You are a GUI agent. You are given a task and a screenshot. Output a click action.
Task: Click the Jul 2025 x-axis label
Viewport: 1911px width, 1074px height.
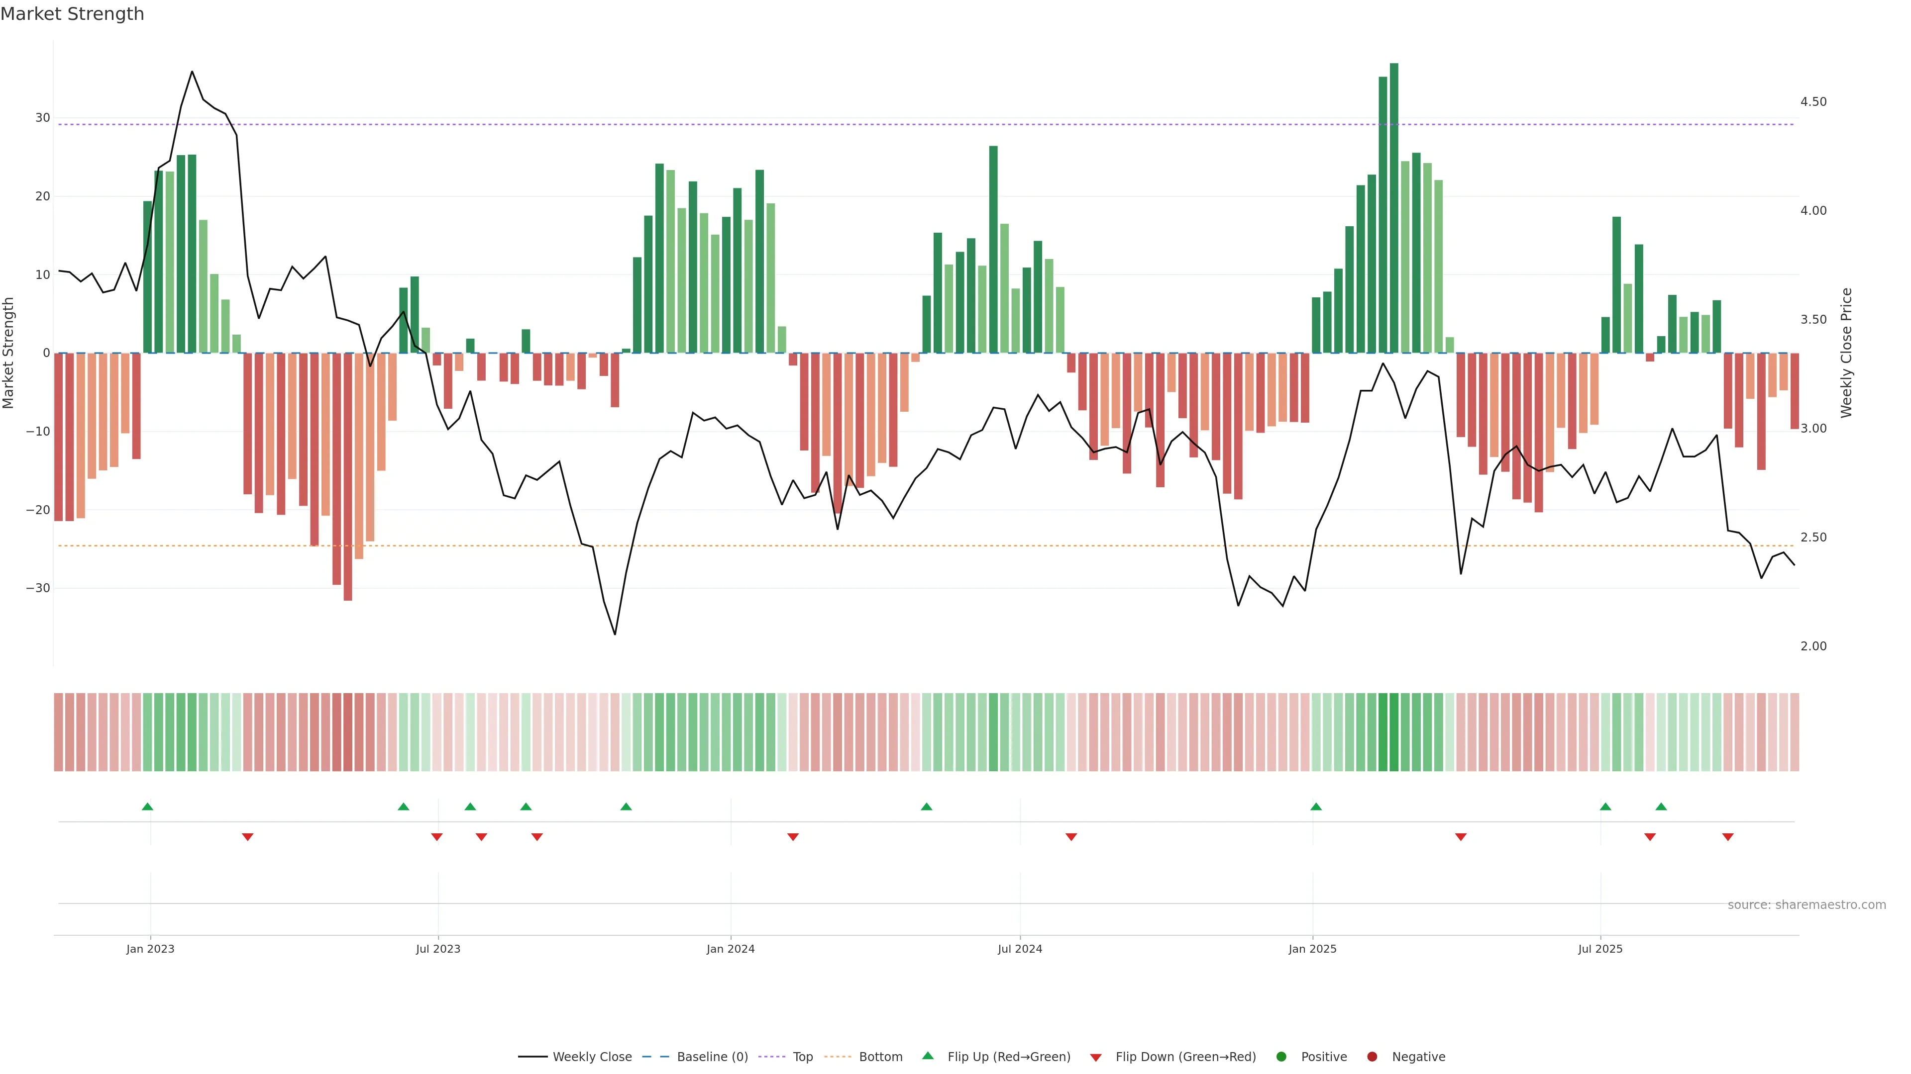tap(1600, 949)
